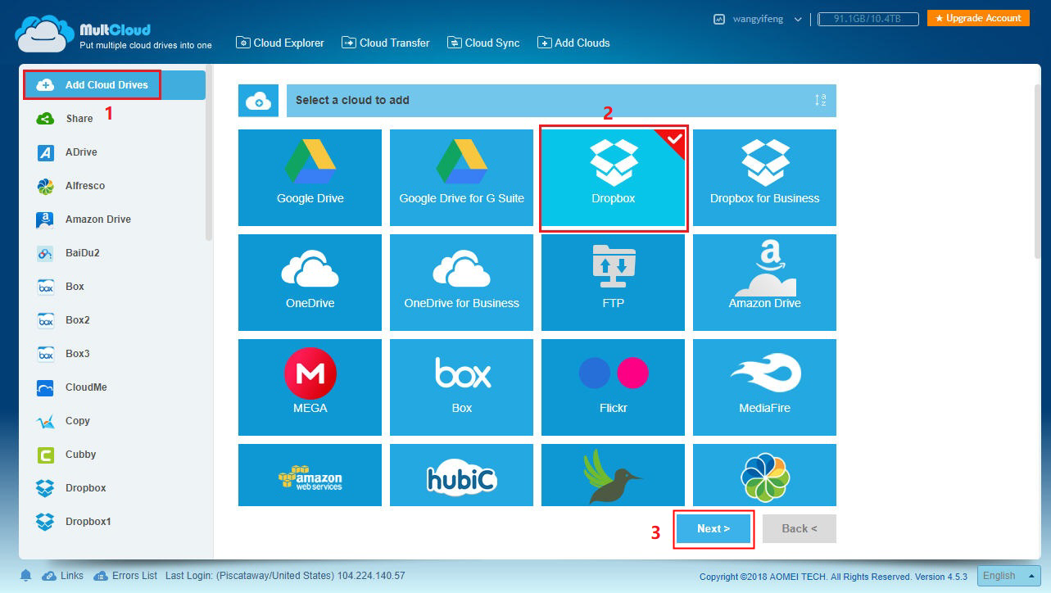Select the MediaFire tile

pos(764,387)
